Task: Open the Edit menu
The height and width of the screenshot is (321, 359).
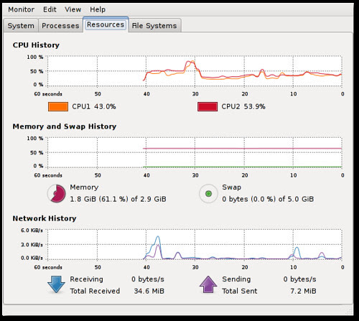Action: (50, 9)
